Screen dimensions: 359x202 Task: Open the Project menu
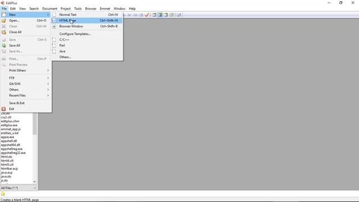tap(66, 9)
